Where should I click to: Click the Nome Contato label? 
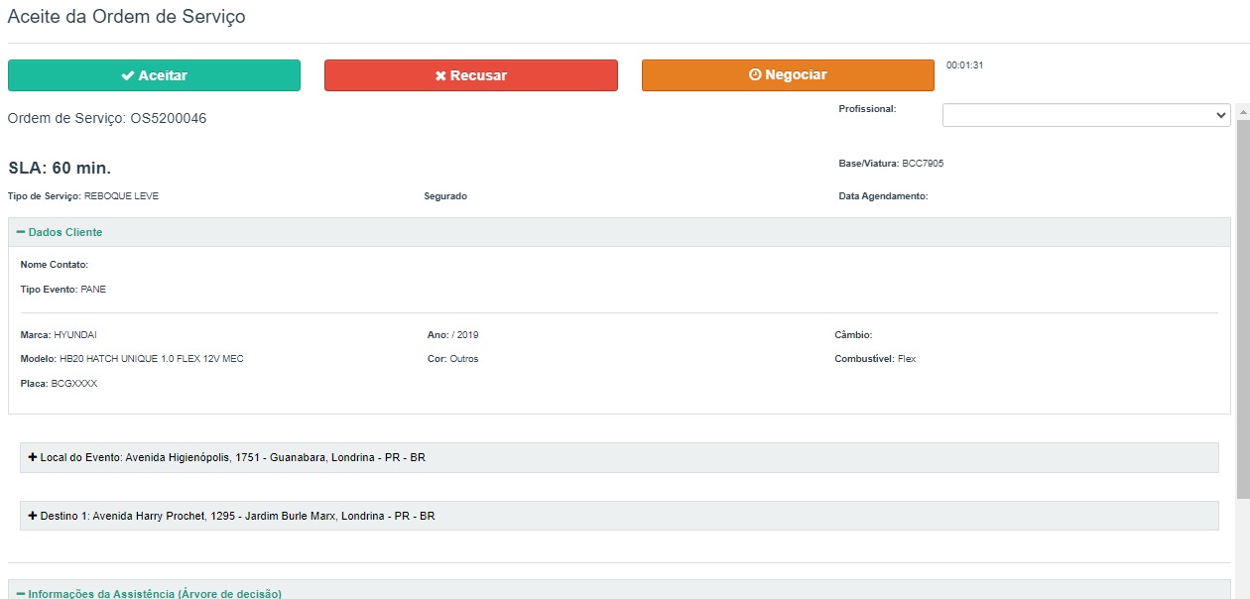point(55,265)
